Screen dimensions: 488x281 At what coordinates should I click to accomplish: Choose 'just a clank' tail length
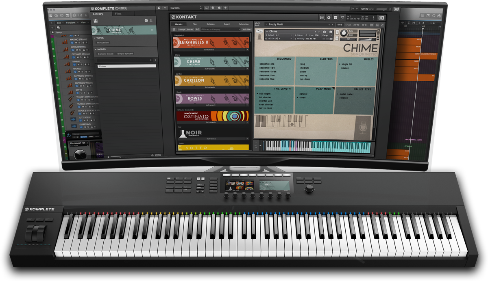pyautogui.click(x=266, y=108)
